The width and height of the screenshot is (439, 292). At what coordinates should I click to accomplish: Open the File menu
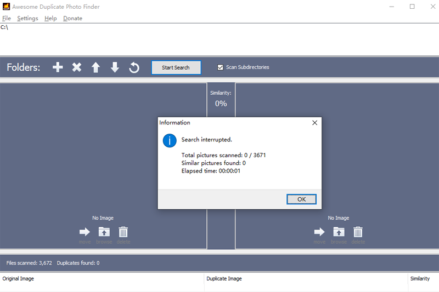coord(7,18)
